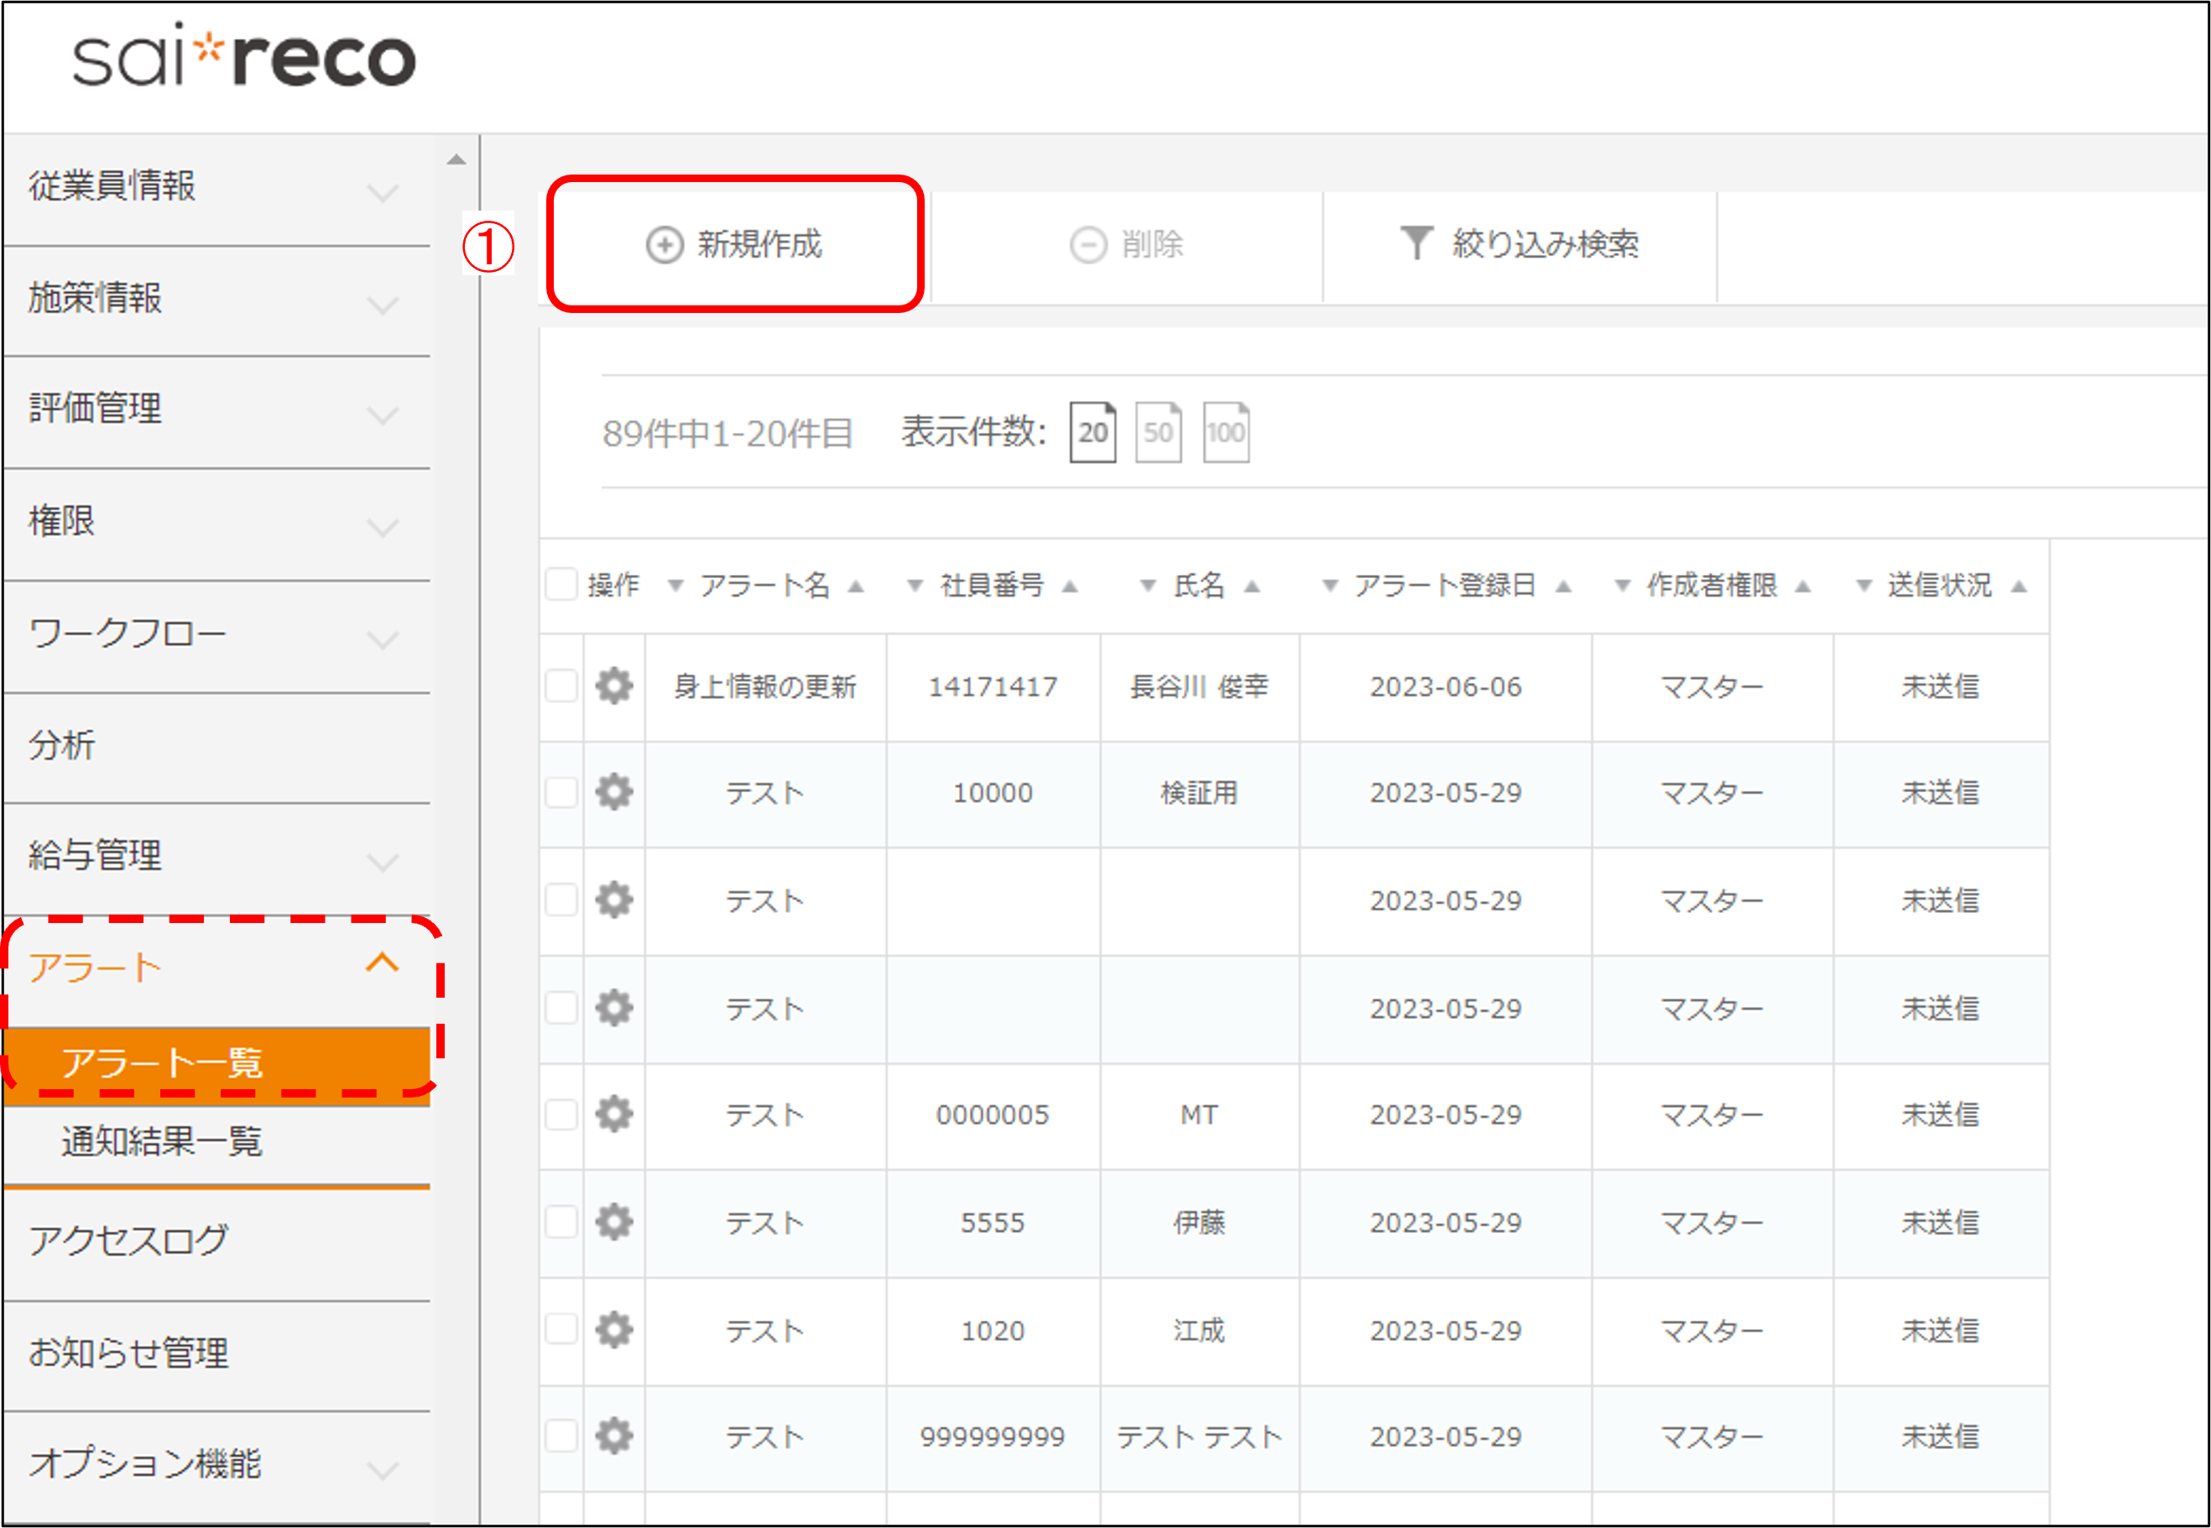Click the sidebar scroll up arrow
Screen dimensions: 2211x1528
(x=456, y=160)
